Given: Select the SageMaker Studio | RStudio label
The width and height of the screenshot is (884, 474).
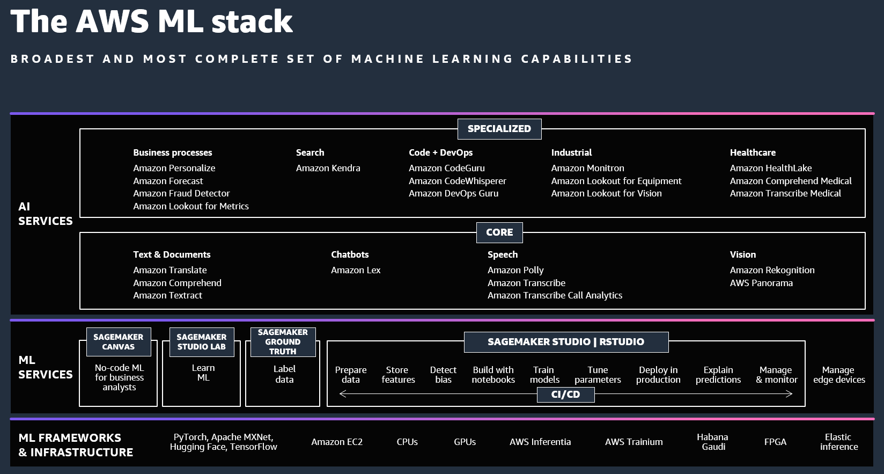Looking at the screenshot, I should point(566,342).
